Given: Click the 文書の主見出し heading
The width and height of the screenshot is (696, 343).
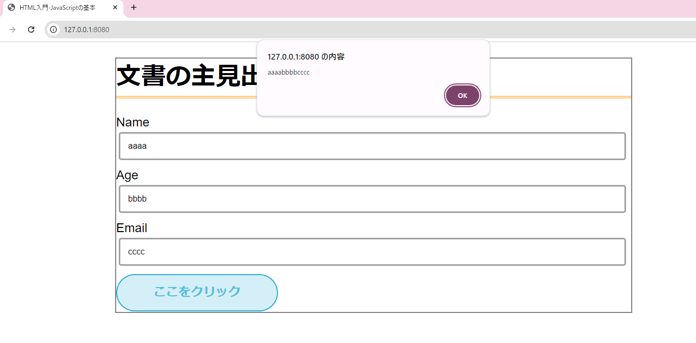Looking at the screenshot, I should coord(187,76).
